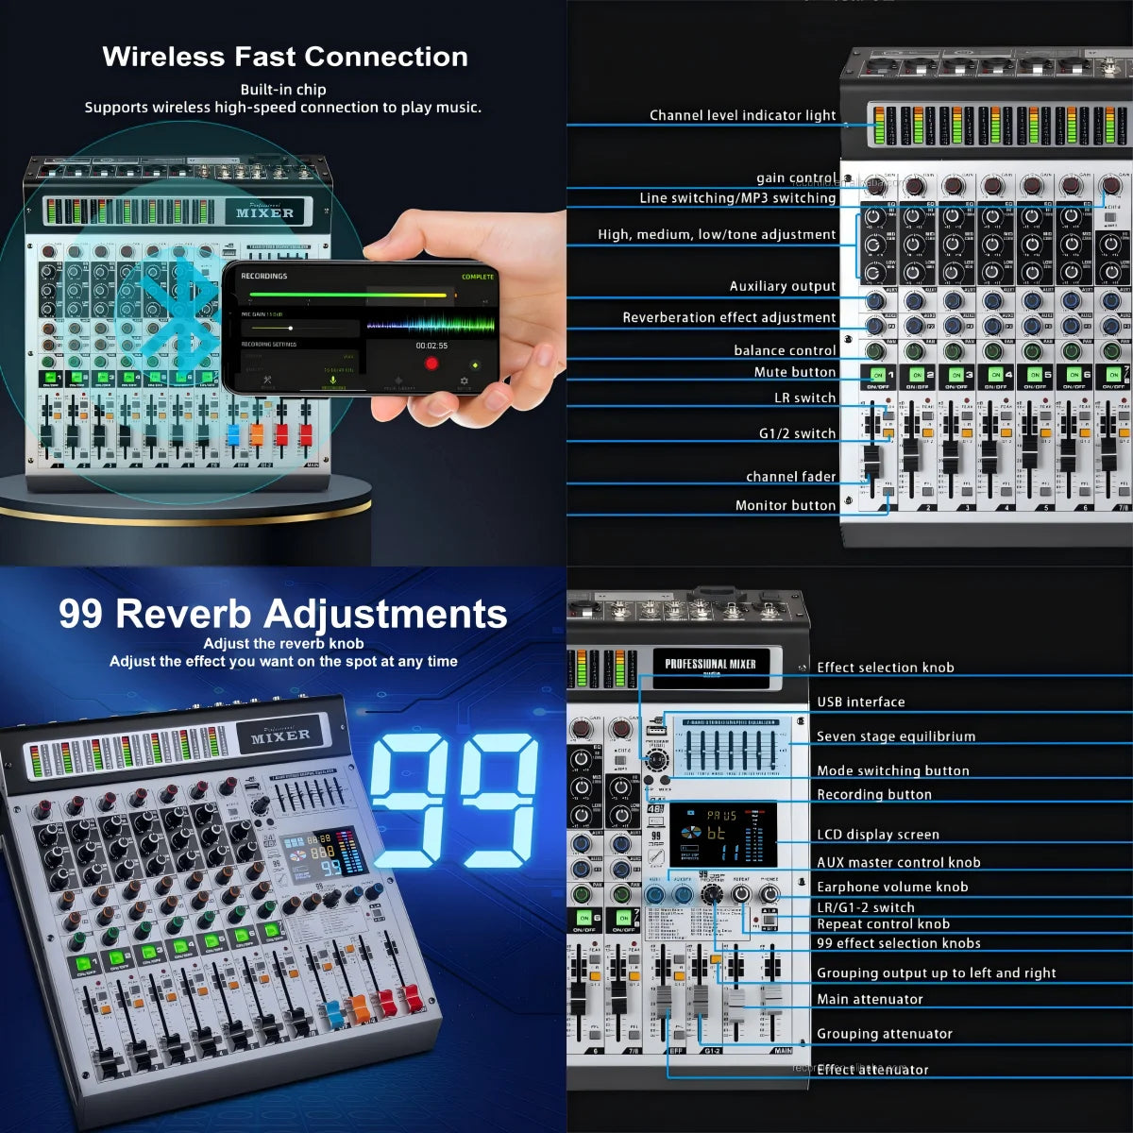Open RECORDING SETTINGS section on the phone
The height and width of the screenshot is (1133, 1133).
pos(269,344)
